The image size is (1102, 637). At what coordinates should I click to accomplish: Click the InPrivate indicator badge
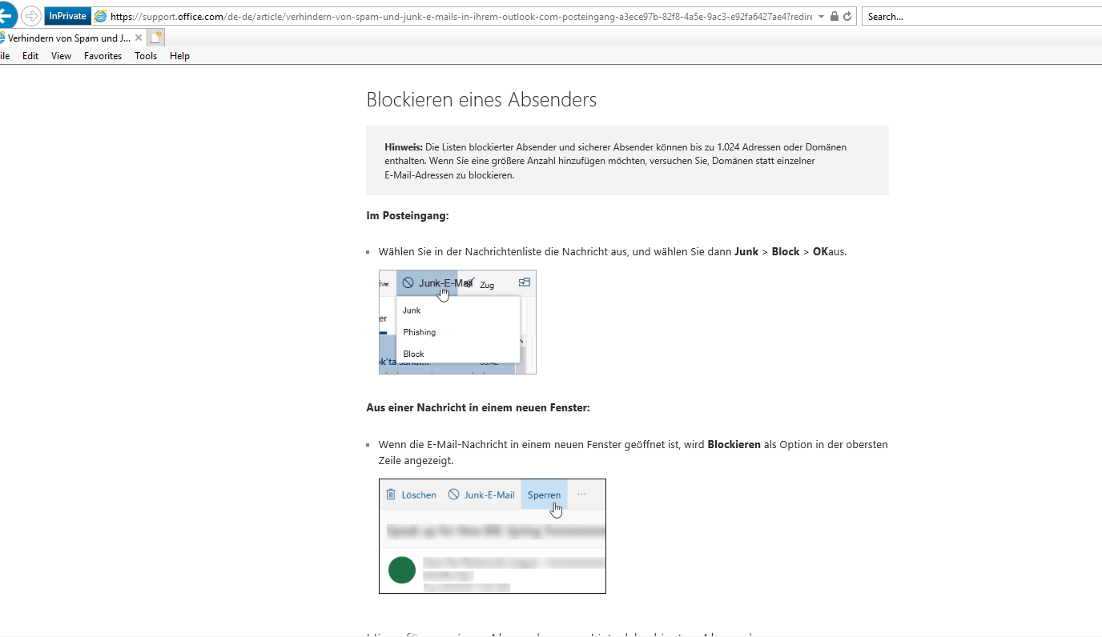[x=67, y=16]
